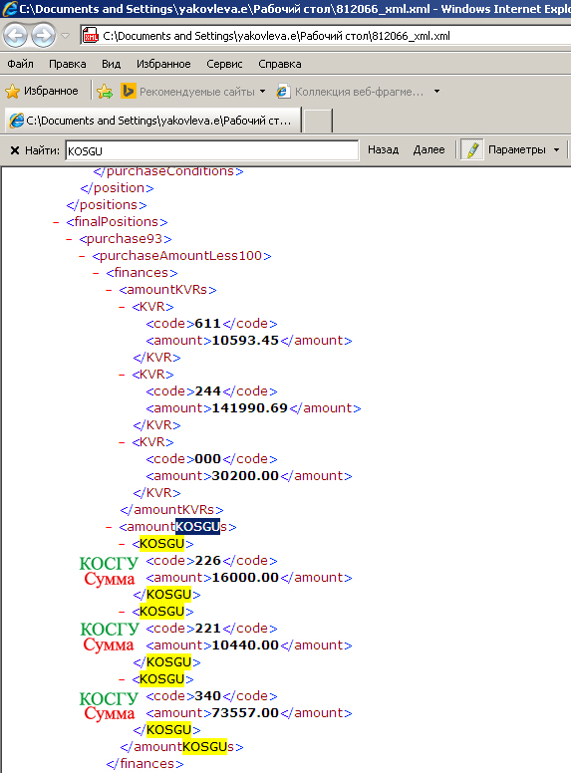
Task: Open the Сервис menu
Action: click(224, 64)
